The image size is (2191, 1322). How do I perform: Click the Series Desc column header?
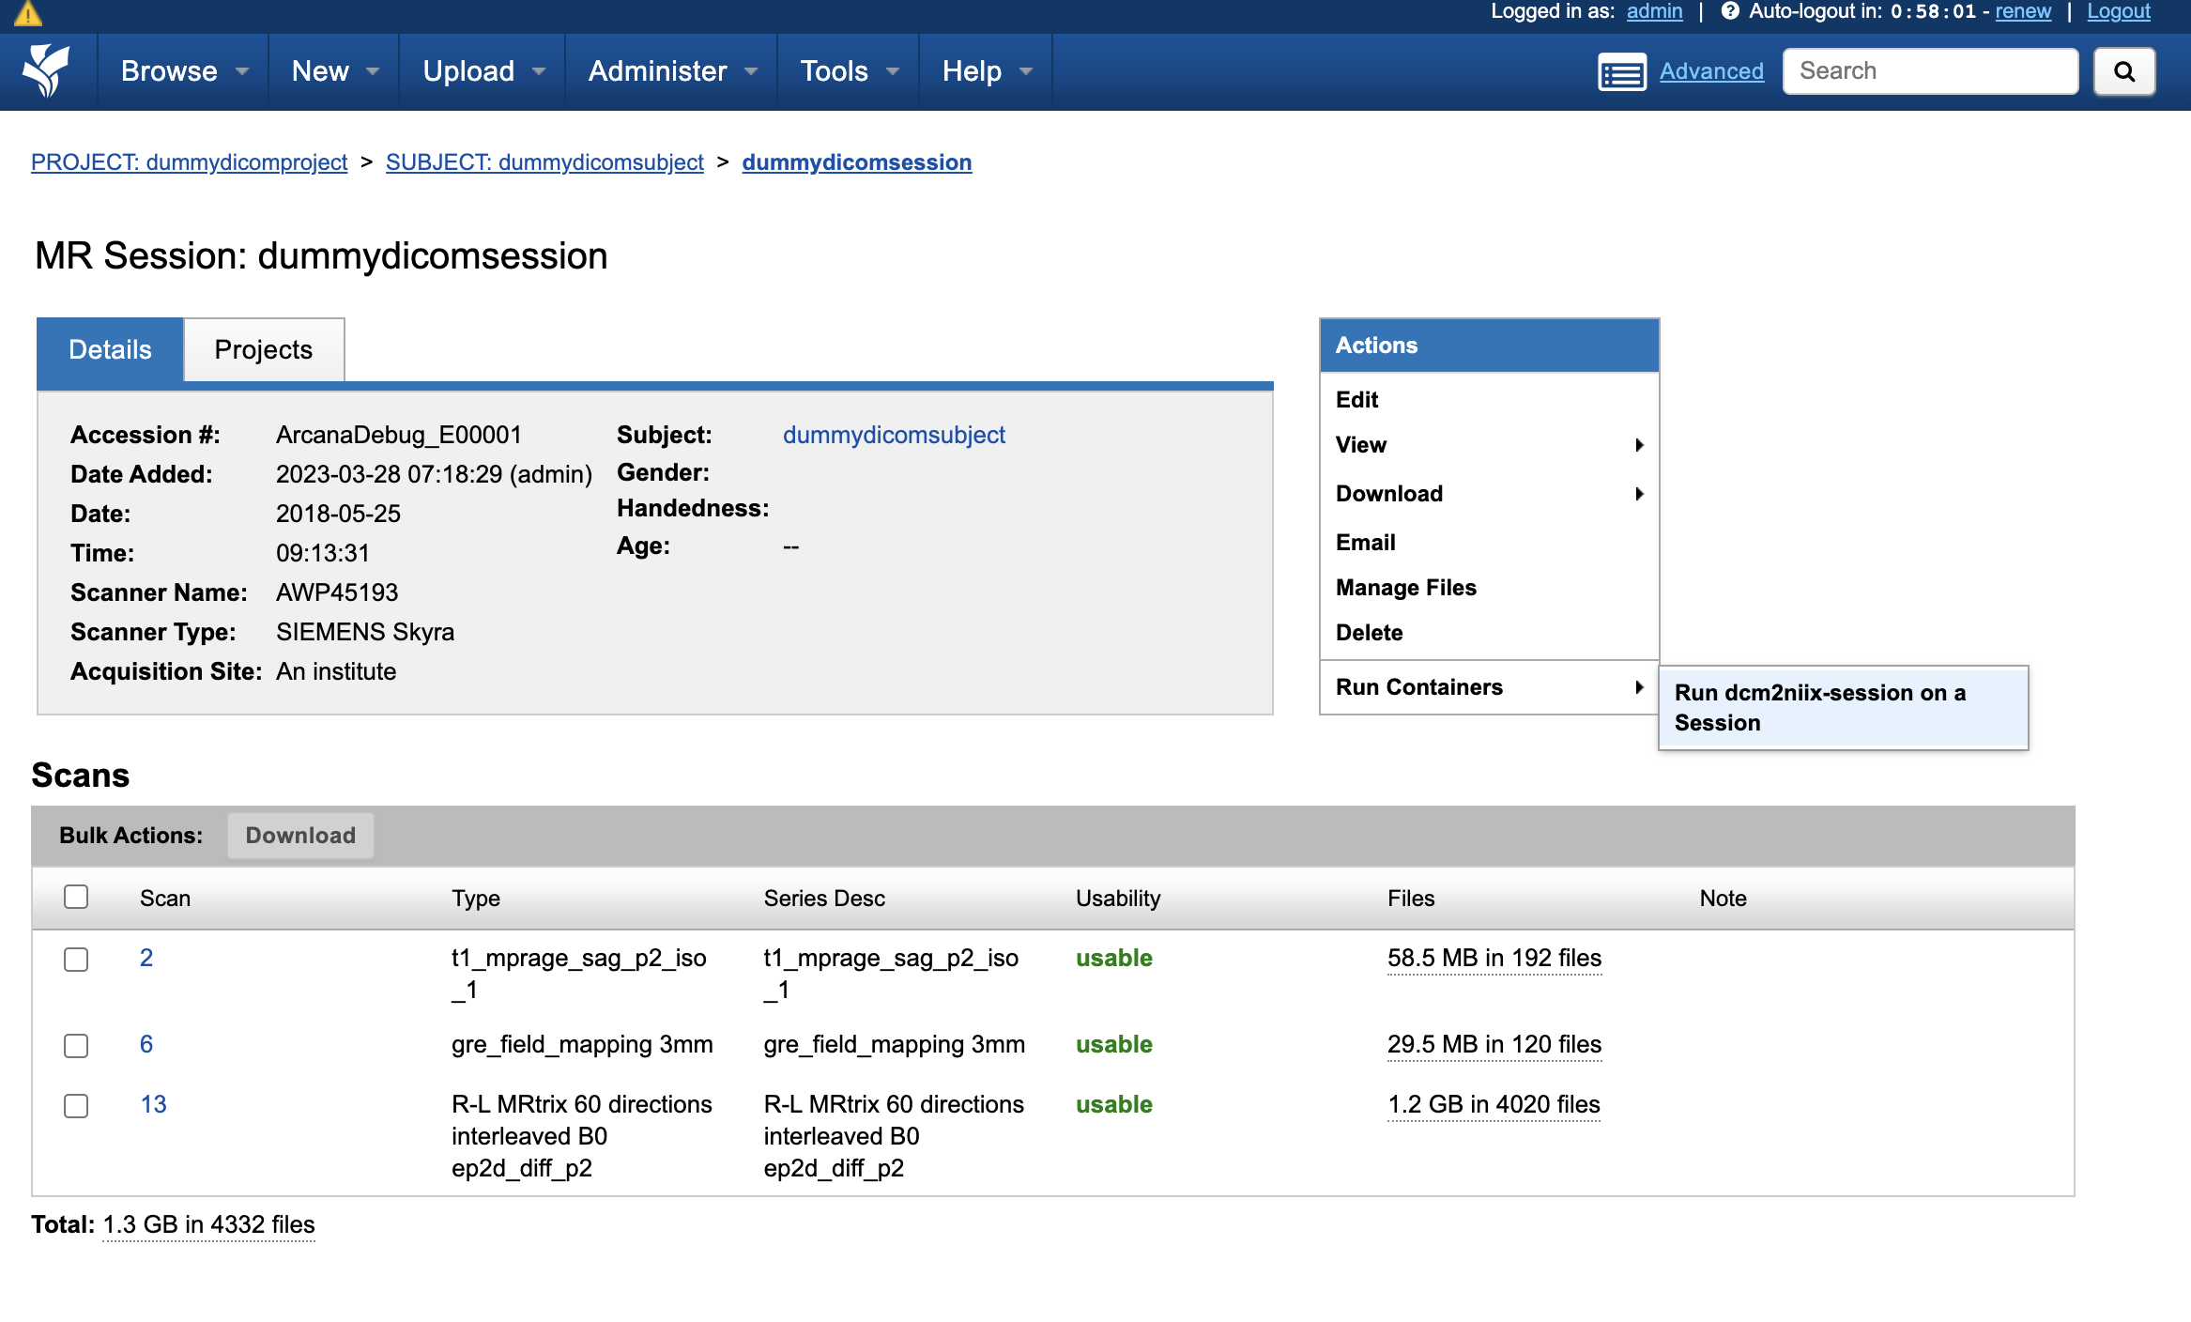click(x=824, y=899)
